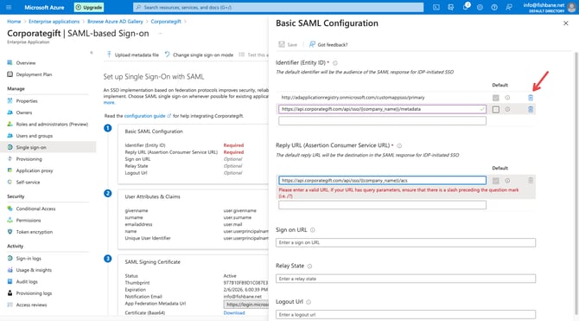579x321 pixels.
Task: Click into the search resources box
Action: pos(278,8)
